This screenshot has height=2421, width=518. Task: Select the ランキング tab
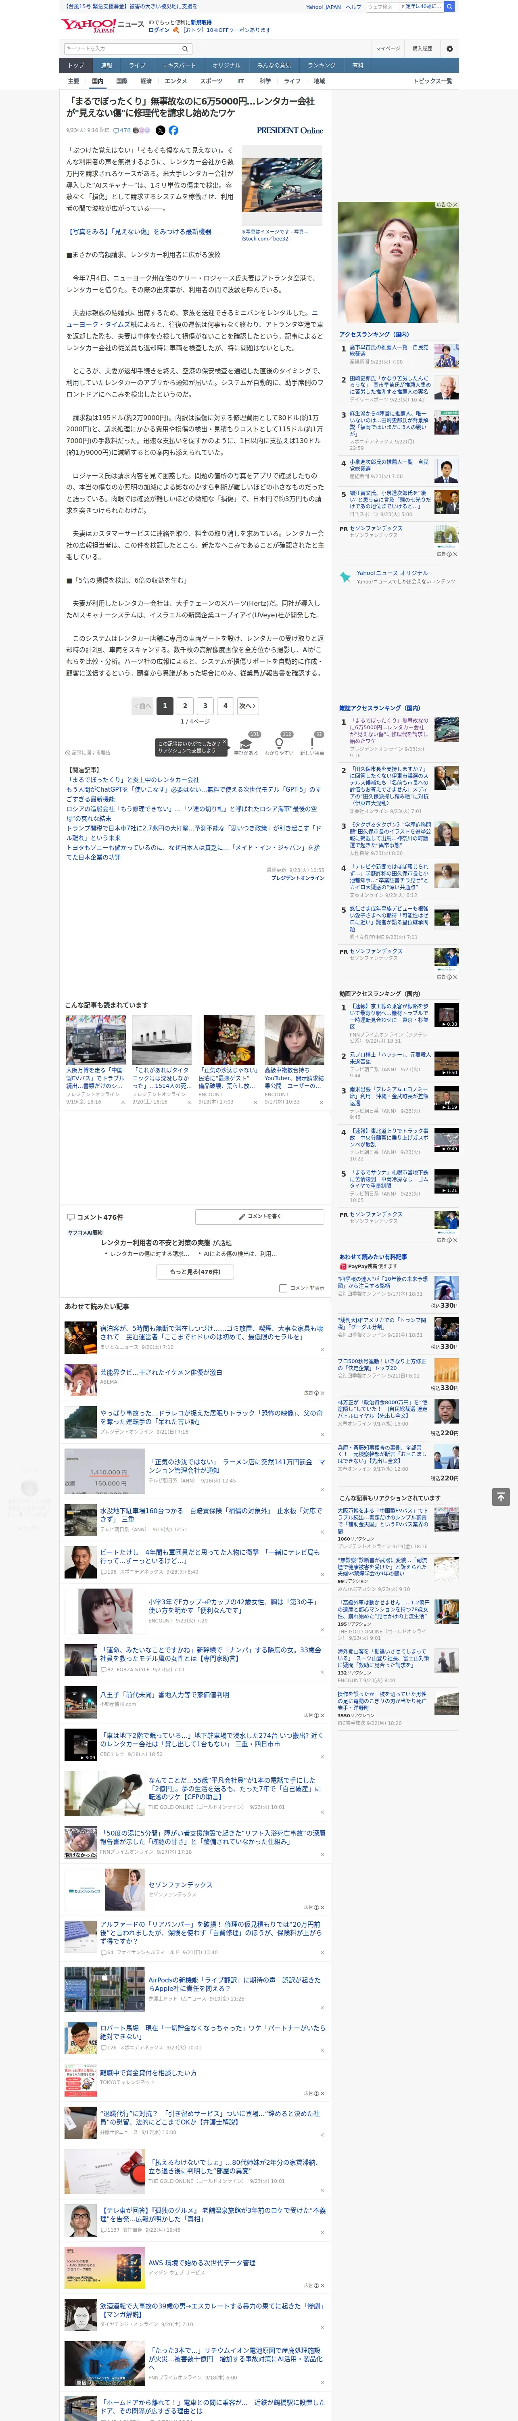pyautogui.click(x=322, y=66)
